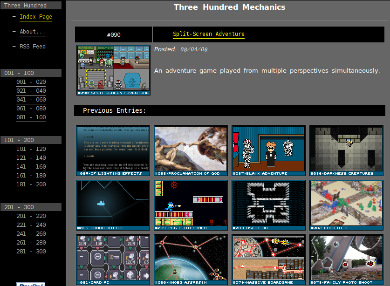This screenshot has width=390, height=286.
Task: Open the #082 Card AI 2 thumbnail
Action: pyautogui.click(x=347, y=205)
